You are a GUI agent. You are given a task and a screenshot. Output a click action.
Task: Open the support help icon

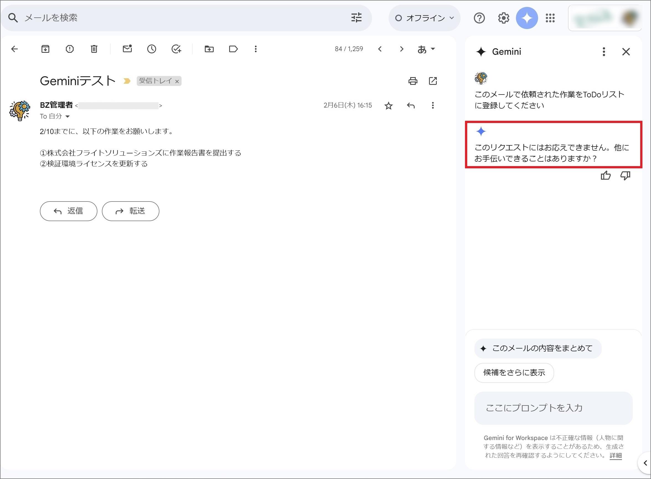pos(479,18)
